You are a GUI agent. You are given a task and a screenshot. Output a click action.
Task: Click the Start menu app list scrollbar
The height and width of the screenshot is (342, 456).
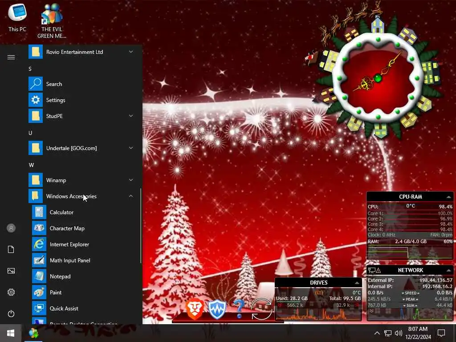pyautogui.click(x=141, y=226)
